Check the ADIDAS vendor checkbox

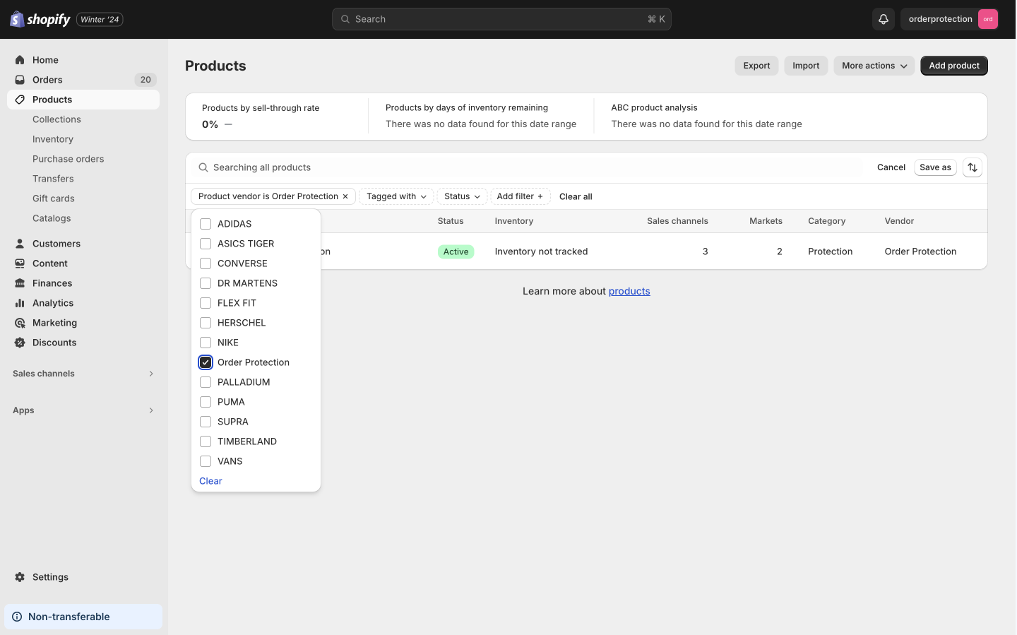pos(206,224)
